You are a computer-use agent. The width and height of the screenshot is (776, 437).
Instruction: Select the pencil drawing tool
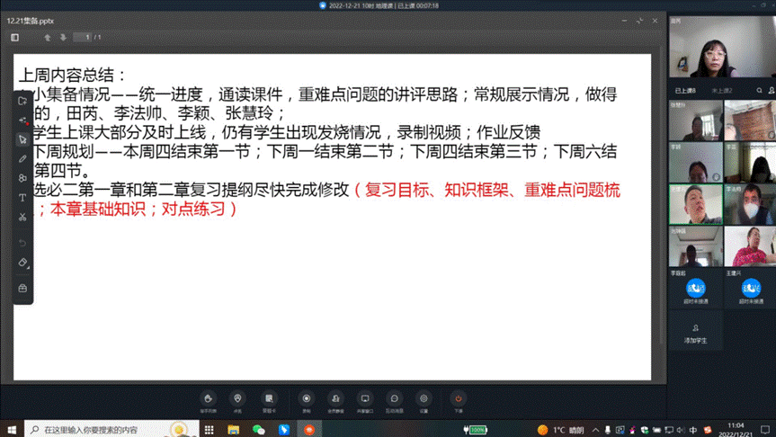click(x=22, y=158)
